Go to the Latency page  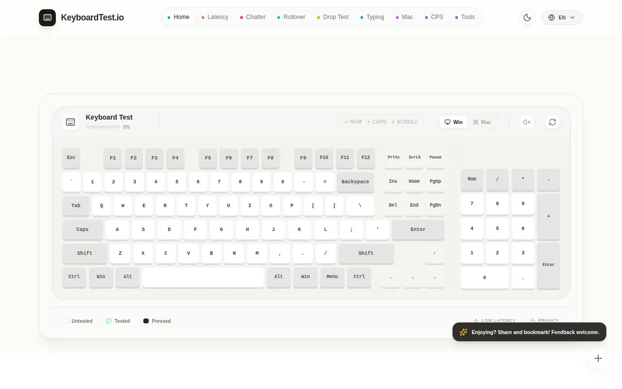pos(215,17)
